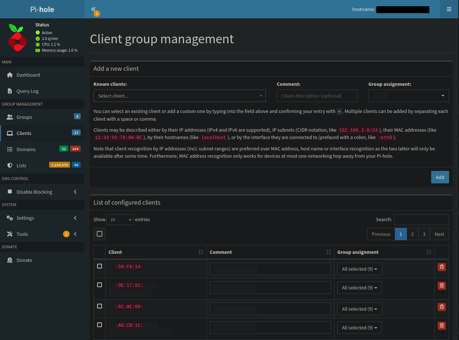This screenshot has width=459, height=340.
Task: Edit comment field for client :AD:CB:1C:
Action: pyautogui.click(x=270, y=328)
